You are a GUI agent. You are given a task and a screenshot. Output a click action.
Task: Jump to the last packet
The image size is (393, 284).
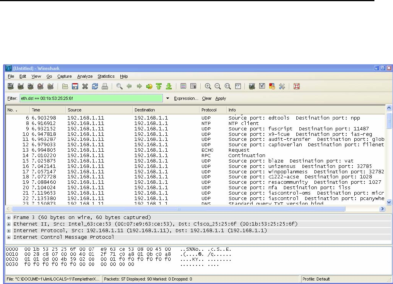pyautogui.click(x=169, y=87)
